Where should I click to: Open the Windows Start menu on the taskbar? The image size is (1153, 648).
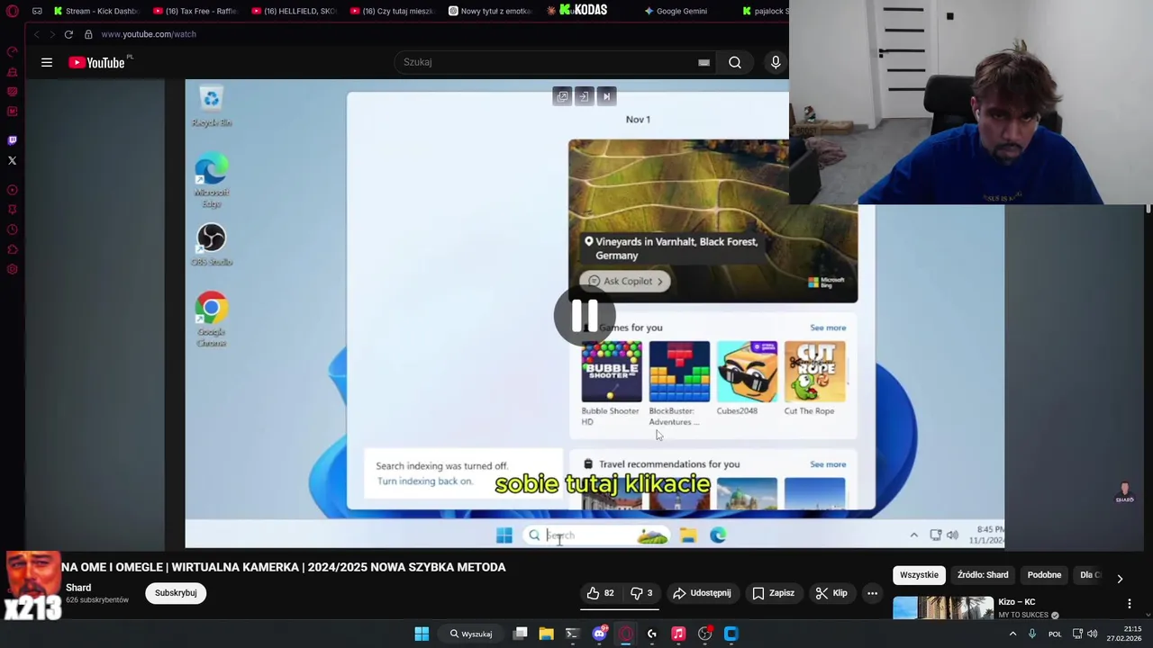[422, 634]
